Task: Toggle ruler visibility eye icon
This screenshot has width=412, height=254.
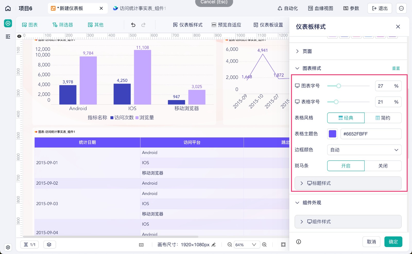Action: (19, 36)
